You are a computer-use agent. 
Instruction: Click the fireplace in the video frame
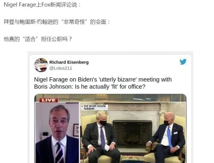(132, 134)
